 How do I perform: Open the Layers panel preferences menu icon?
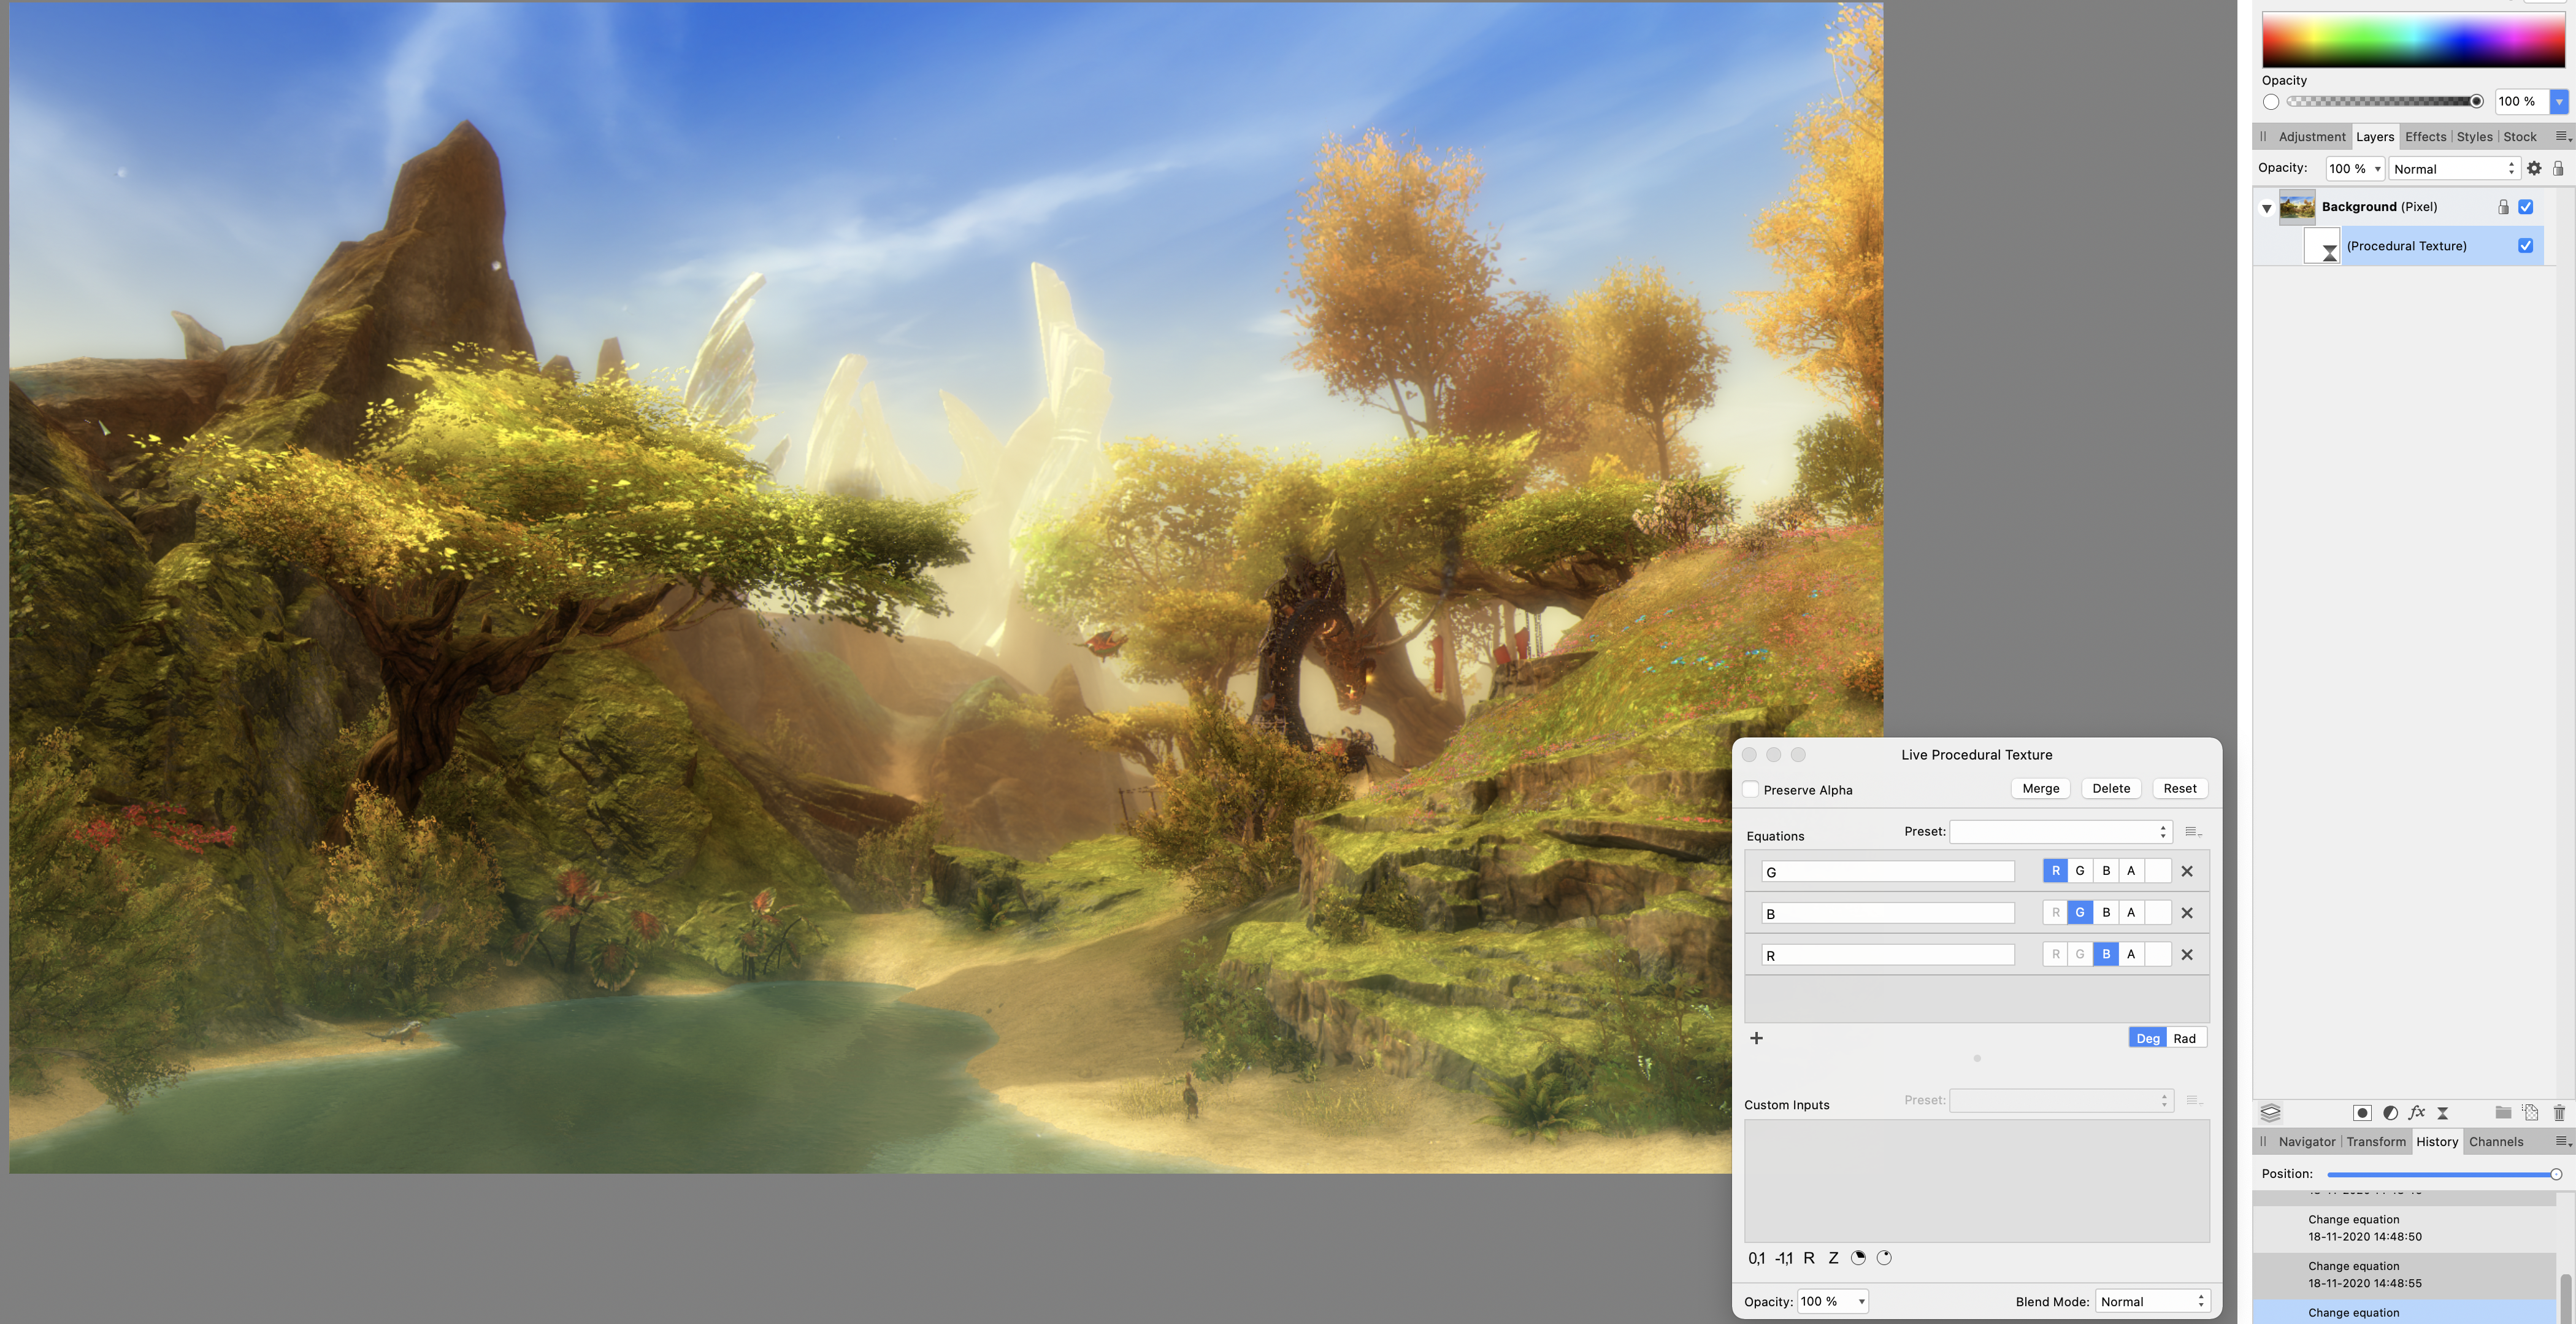click(2563, 136)
